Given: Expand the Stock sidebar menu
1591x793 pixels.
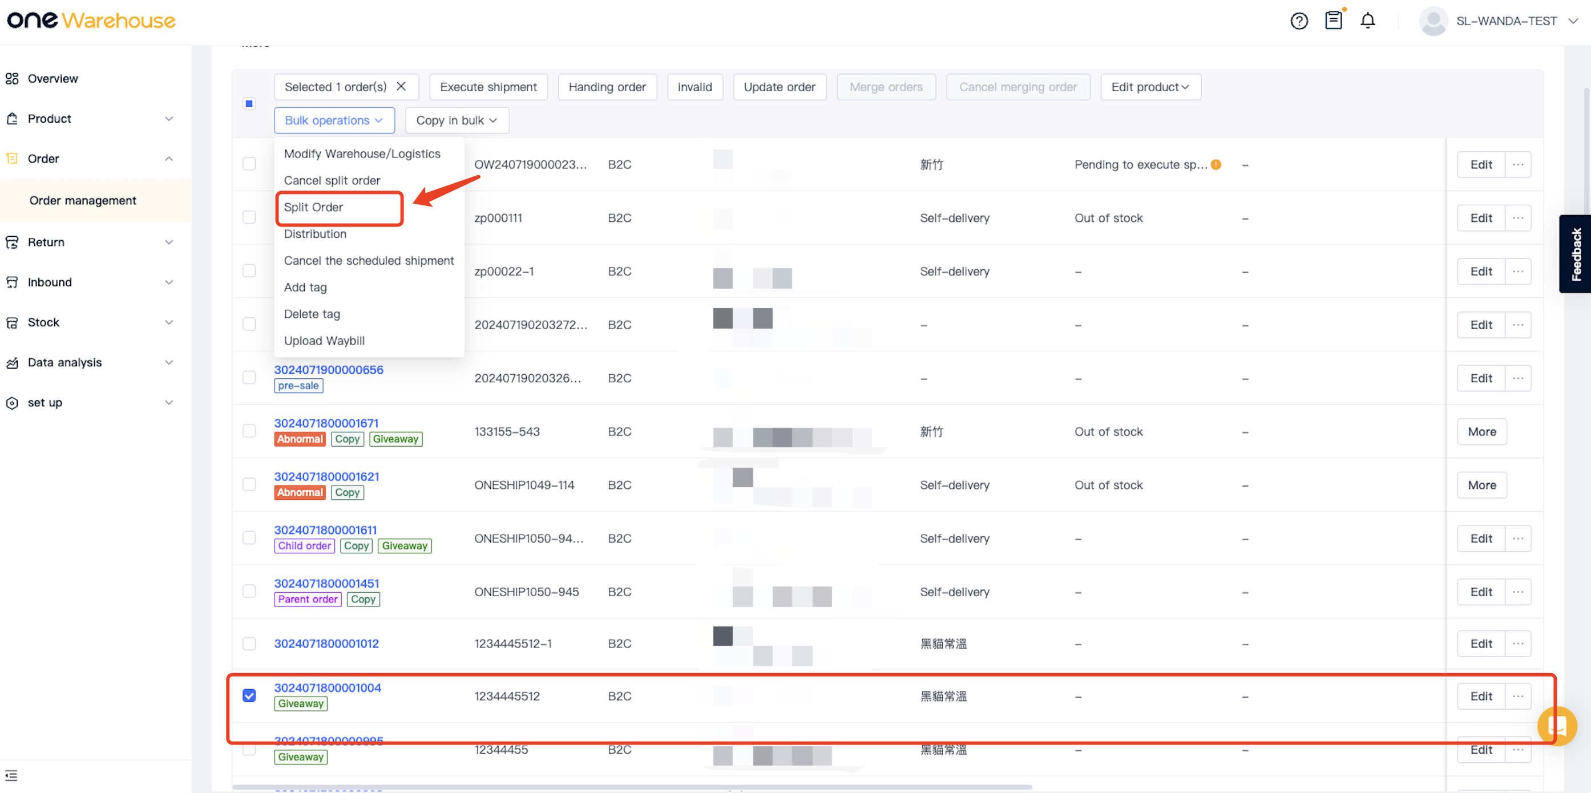Looking at the screenshot, I should tap(168, 322).
